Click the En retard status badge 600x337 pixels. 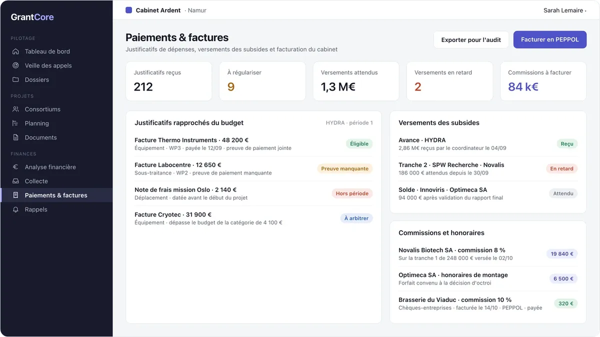(x=561, y=168)
